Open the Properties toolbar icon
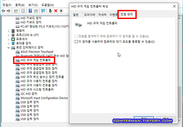The width and height of the screenshot is (183, 127). tap(23, 11)
